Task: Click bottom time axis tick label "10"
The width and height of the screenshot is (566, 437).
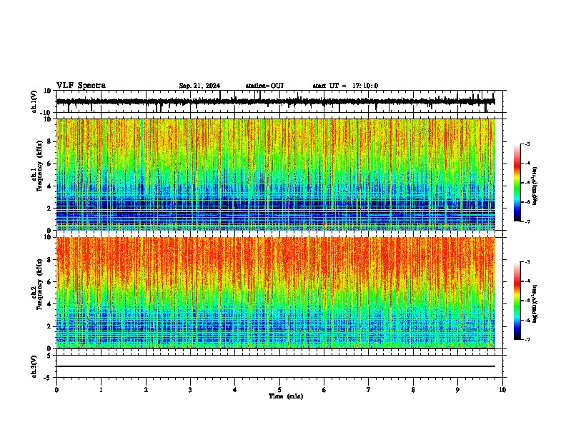Action: (x=502, y=390)
